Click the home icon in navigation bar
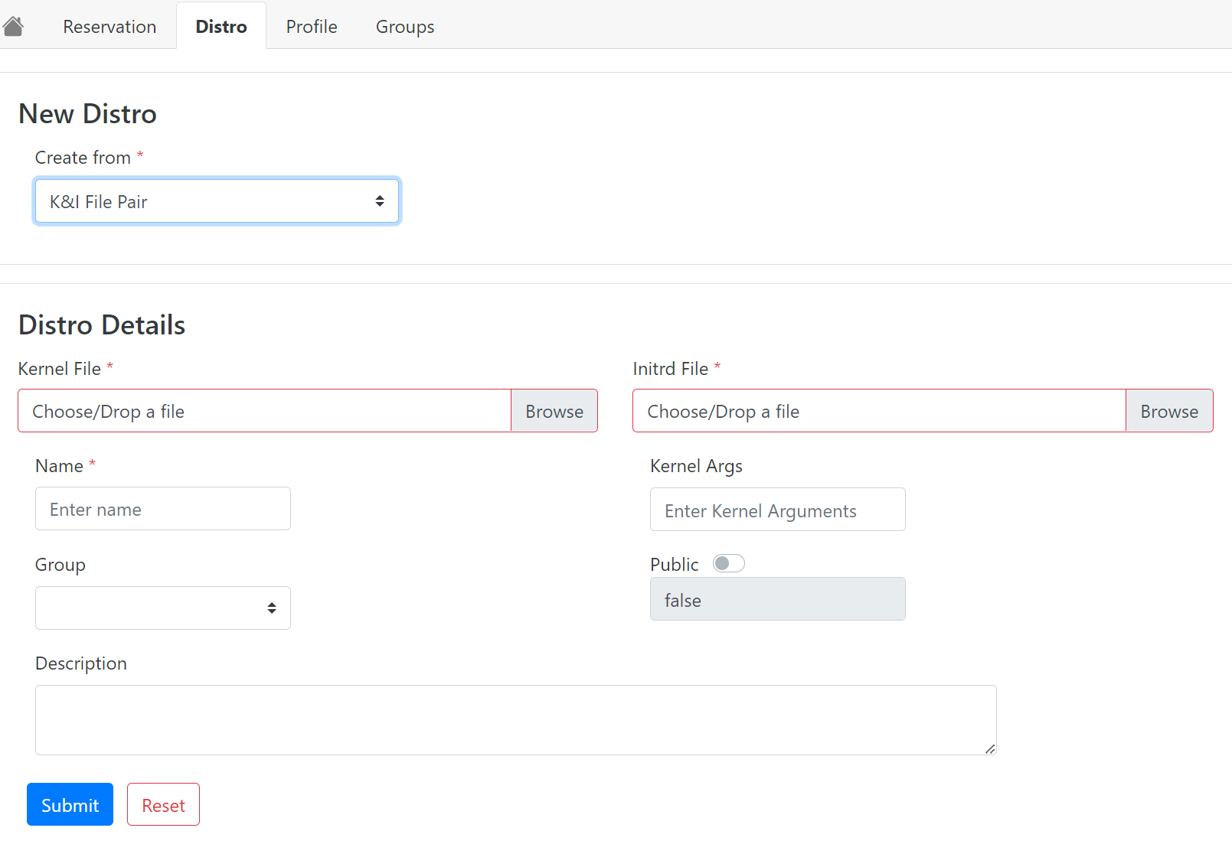This screenshot has height=854, width=1232. (x=13, y=27)
